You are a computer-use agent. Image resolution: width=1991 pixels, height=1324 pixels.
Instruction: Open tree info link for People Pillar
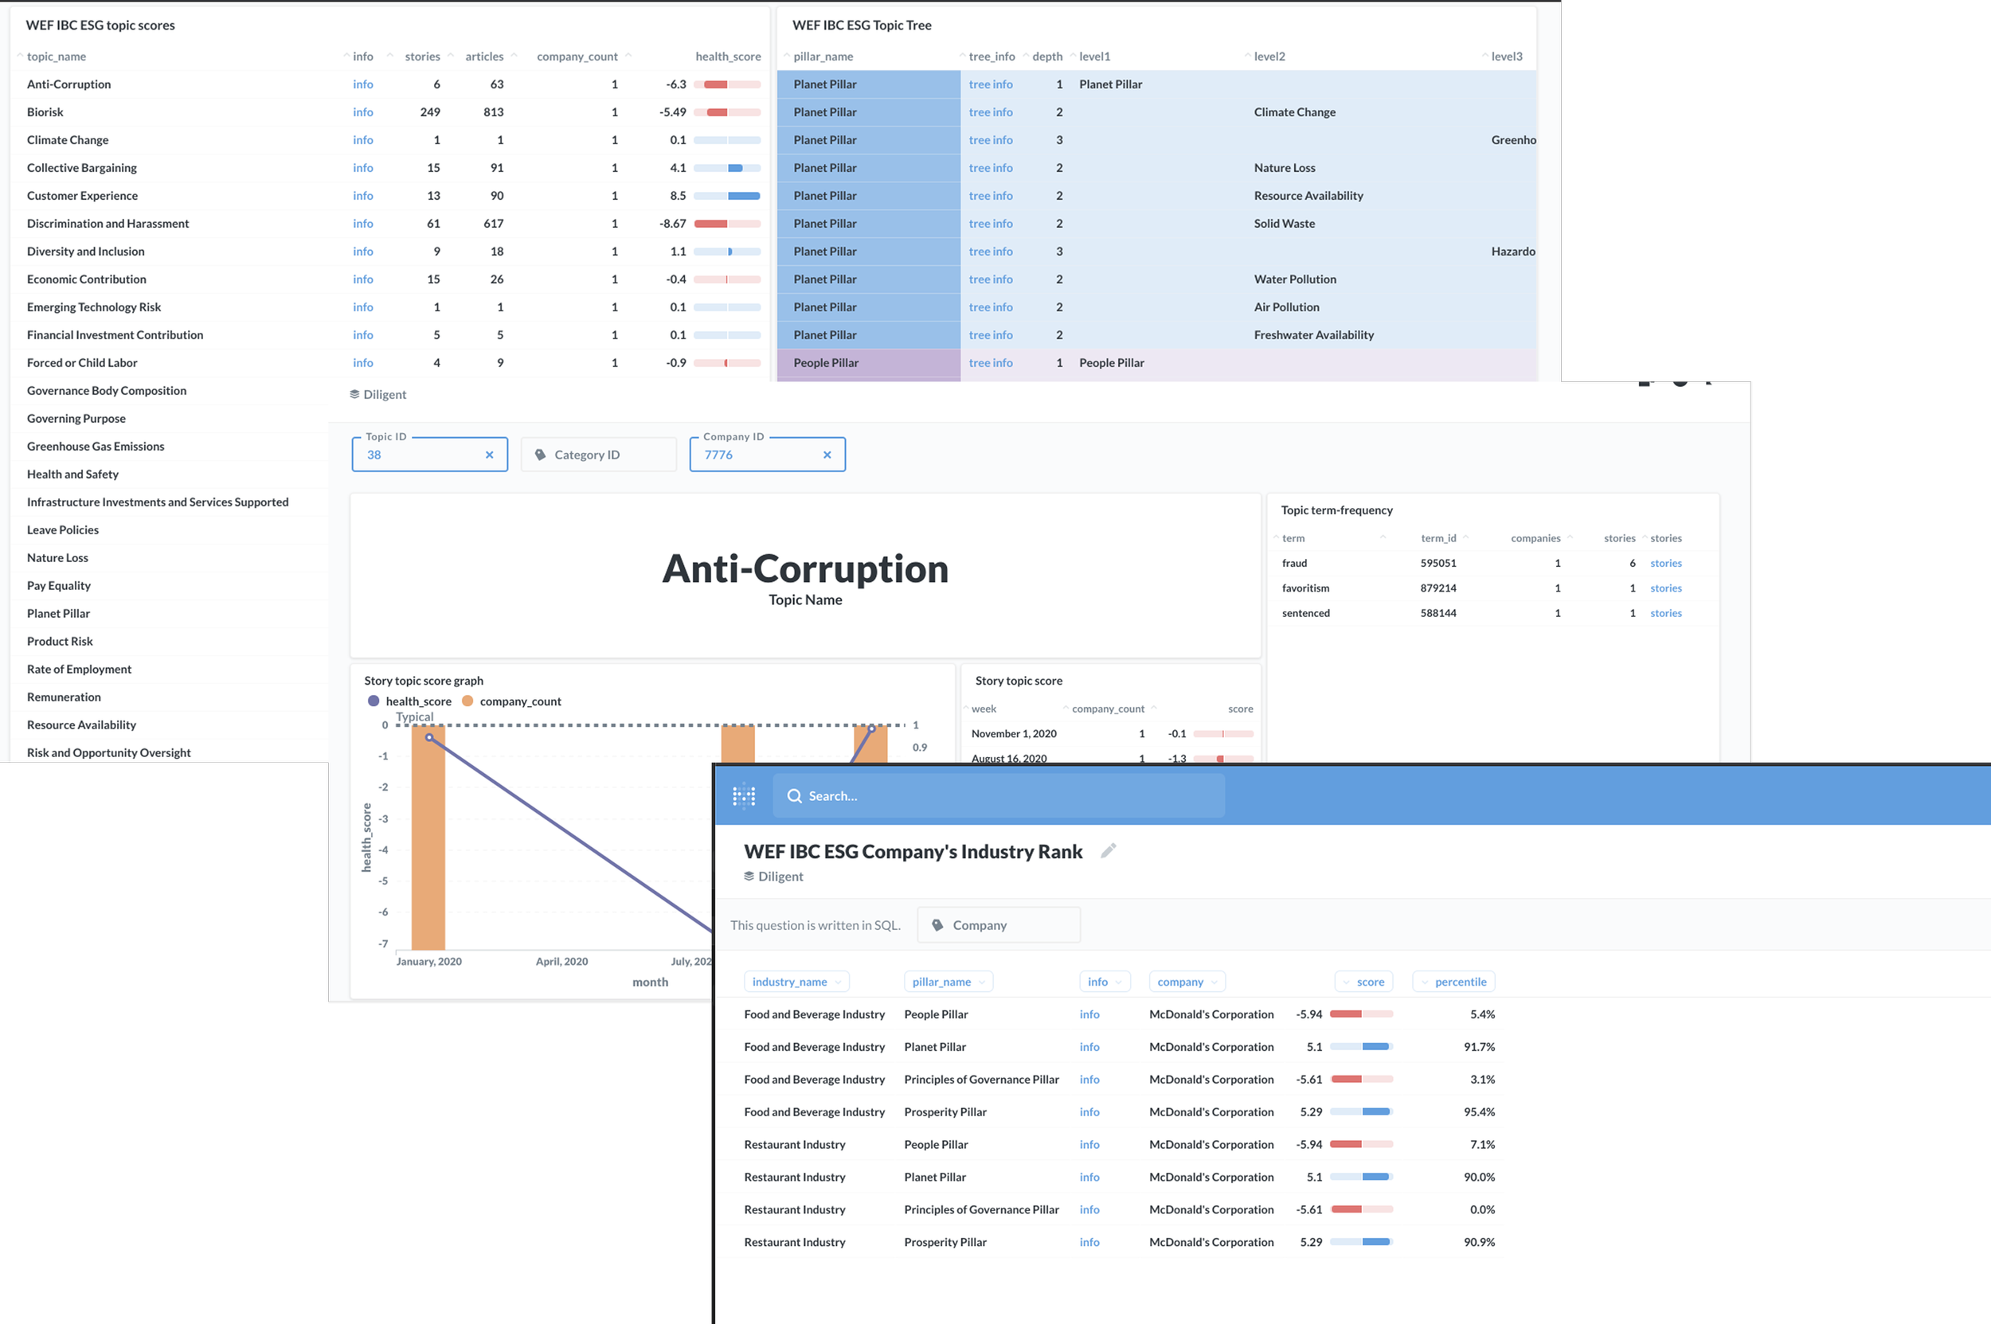coord(990,363)
